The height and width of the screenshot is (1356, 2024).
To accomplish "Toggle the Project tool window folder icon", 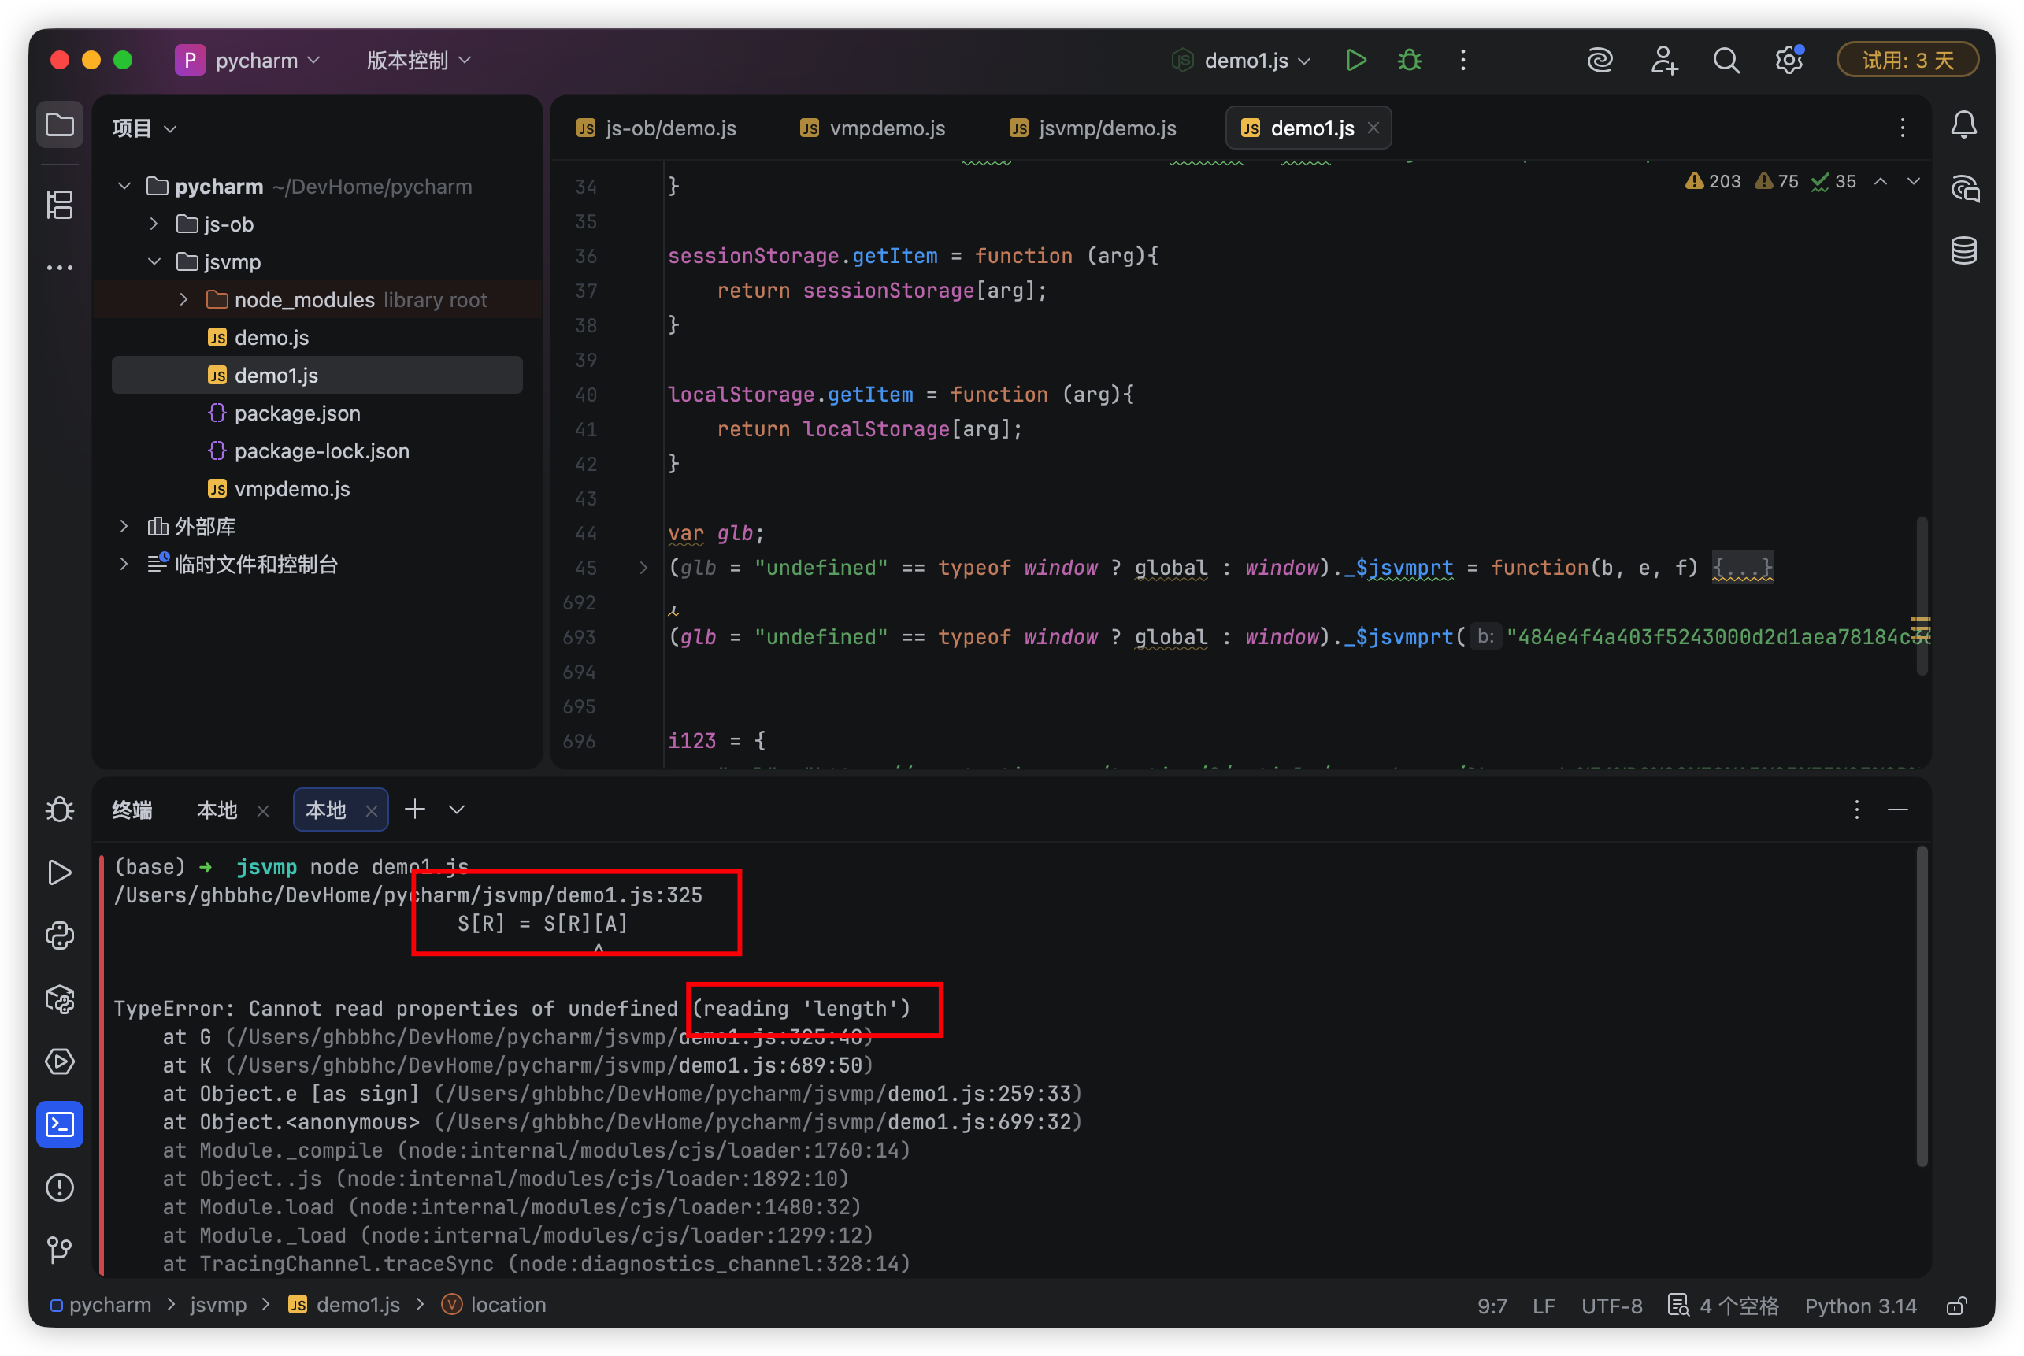I will 60,125.
